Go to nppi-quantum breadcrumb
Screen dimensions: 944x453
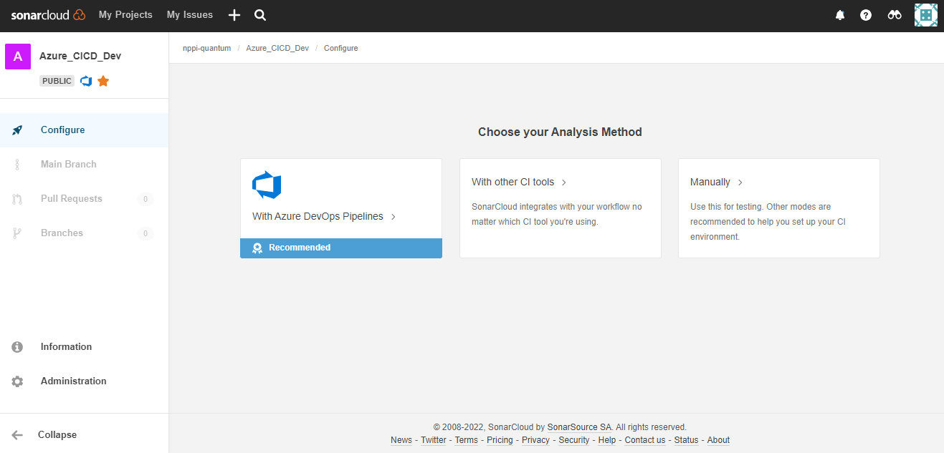click(x=206, y=48)
